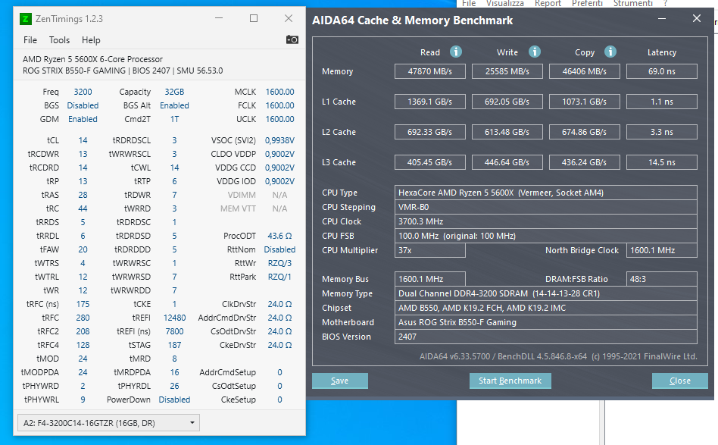Click the Cmd2T value 1T

coord(174,119)
